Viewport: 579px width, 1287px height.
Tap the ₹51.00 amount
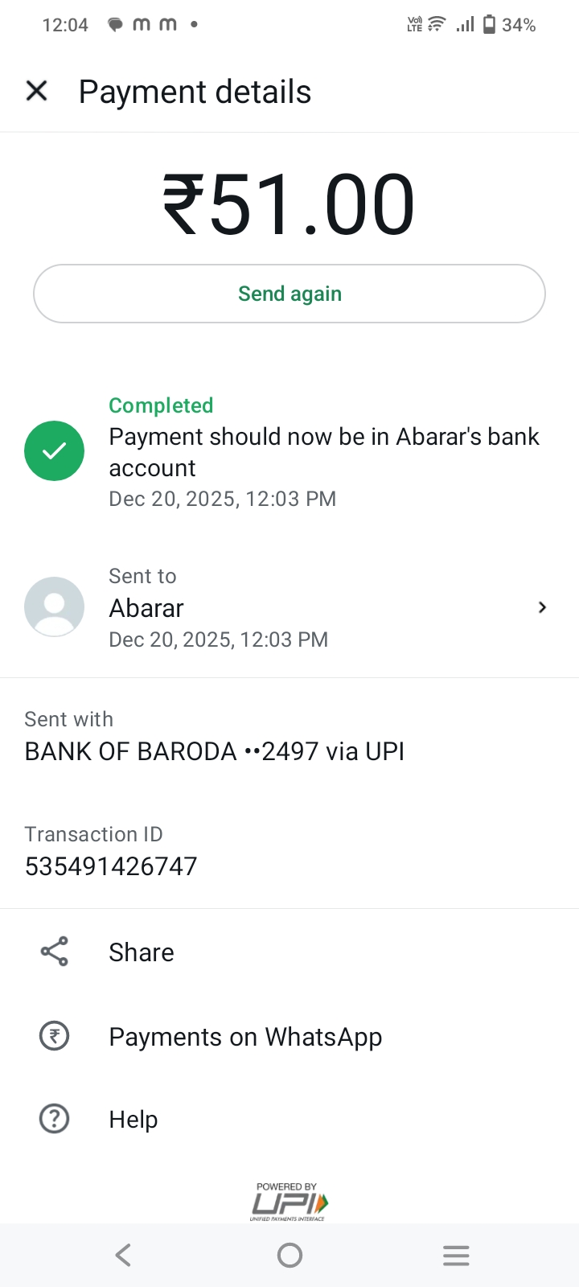point(289,205)
